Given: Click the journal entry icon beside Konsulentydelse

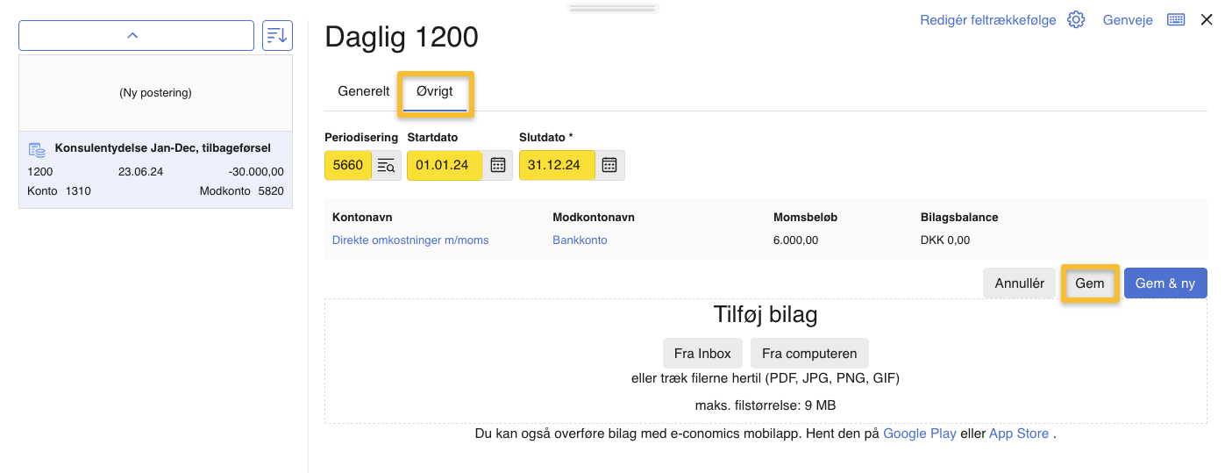Looking at the screenshot, I should 37,149.
